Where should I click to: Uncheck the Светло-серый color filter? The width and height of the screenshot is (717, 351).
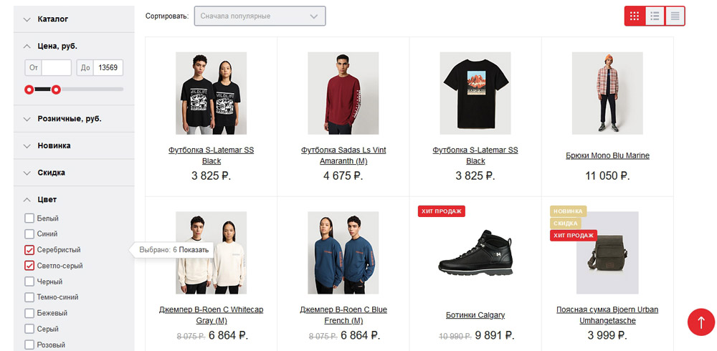pos(29,266)
